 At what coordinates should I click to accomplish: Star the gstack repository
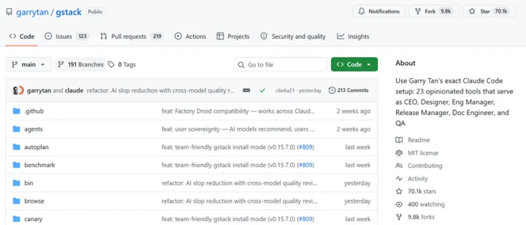[489, 11]
